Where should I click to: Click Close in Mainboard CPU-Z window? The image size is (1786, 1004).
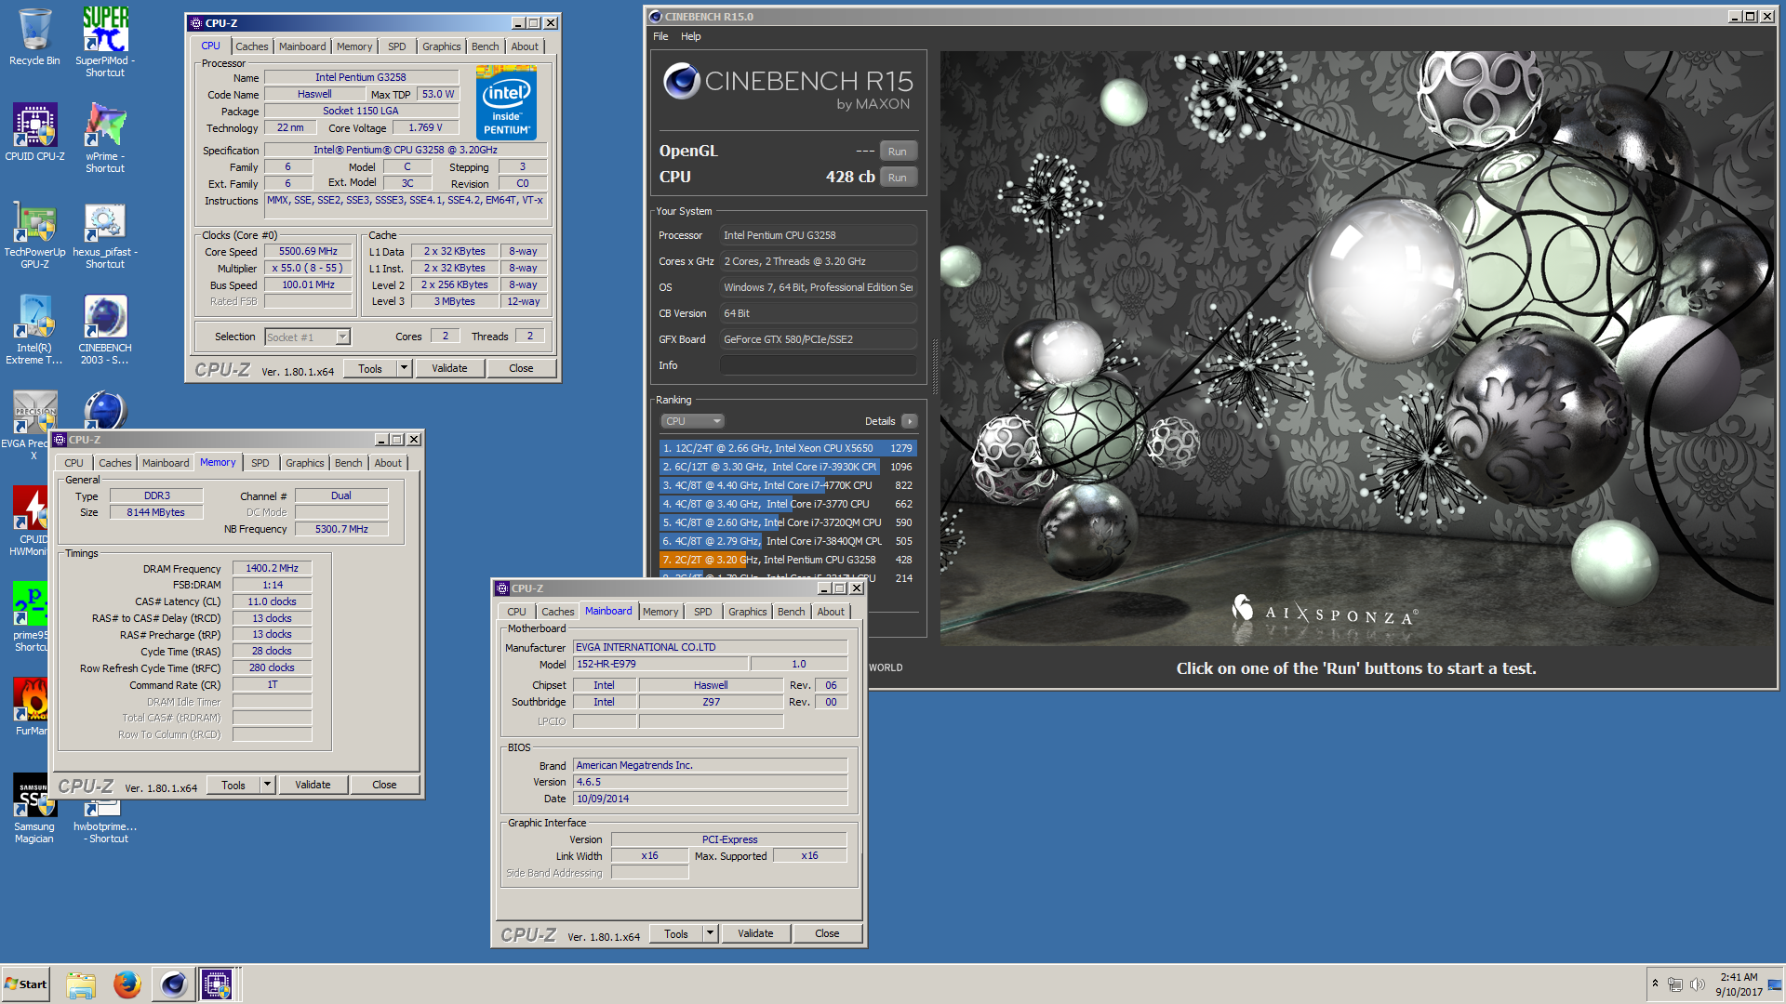pyautogui.click(x=827, y=933)
